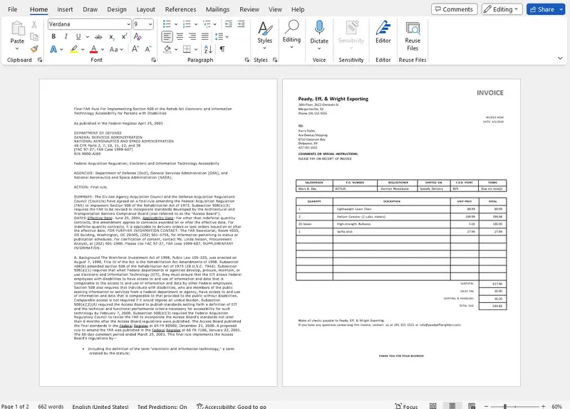
Task: Open the Editing mode dropdown
Action: point(502,9)
